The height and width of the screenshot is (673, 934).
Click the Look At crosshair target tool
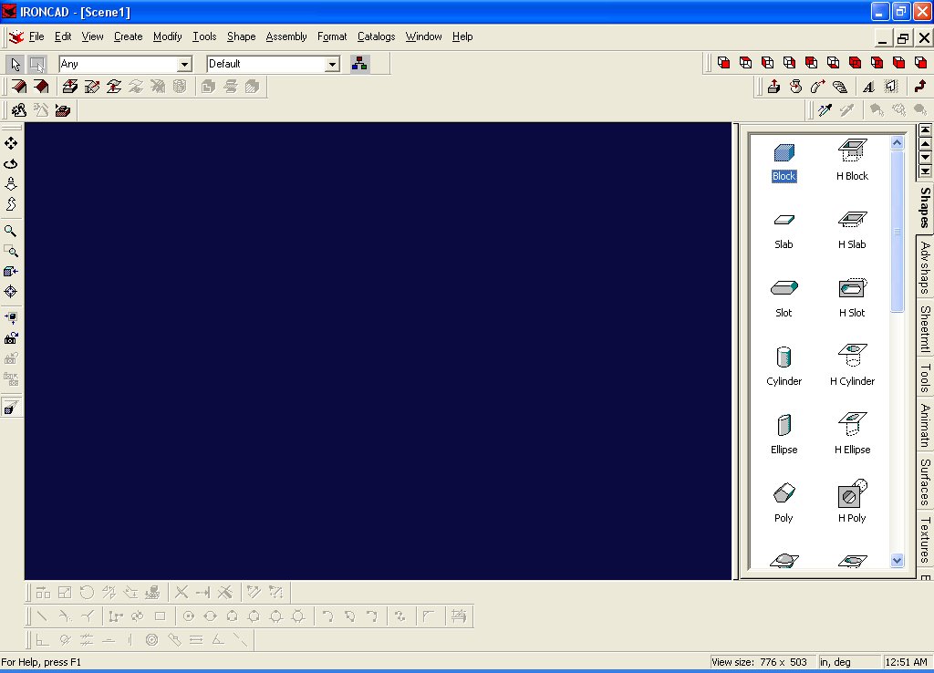point(11,292)
